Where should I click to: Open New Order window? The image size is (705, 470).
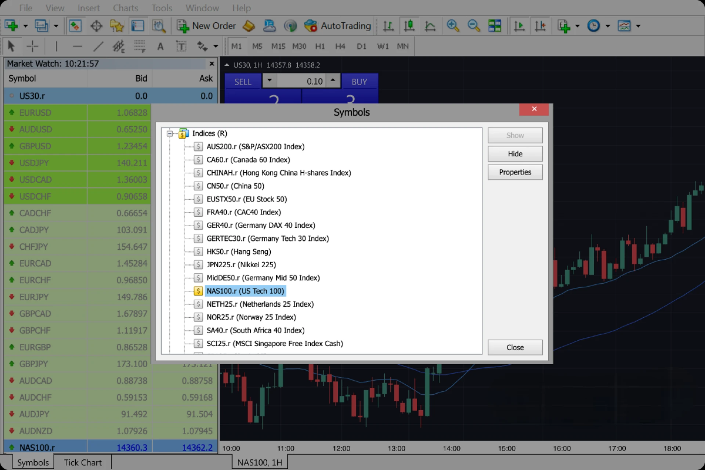(207, 26)
